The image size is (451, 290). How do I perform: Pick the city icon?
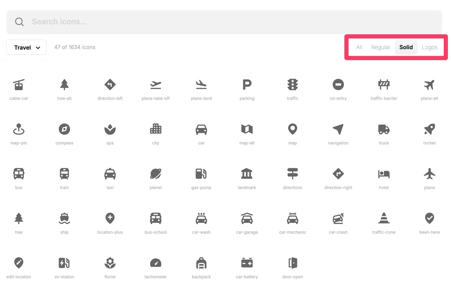point(155,129)
